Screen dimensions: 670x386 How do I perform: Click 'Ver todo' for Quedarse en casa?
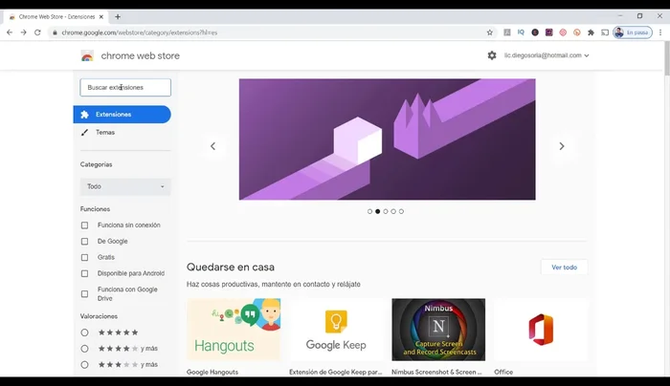coord(564,268)
